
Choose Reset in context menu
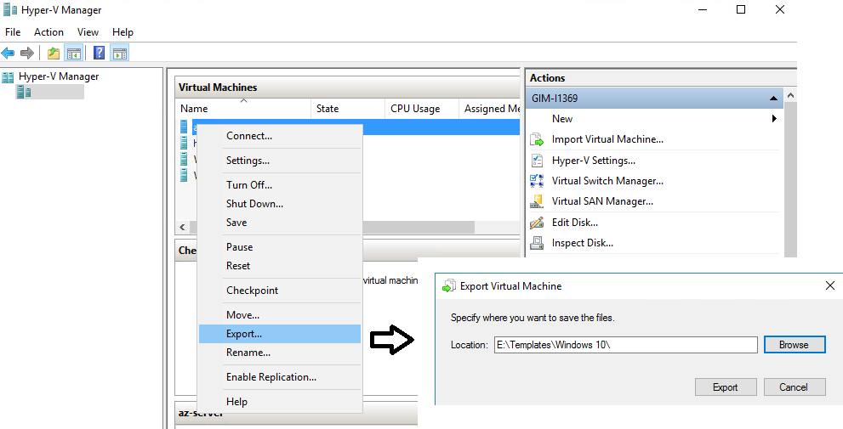tap(280, 266)
